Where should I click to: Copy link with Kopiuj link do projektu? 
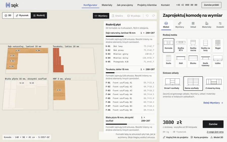pos(176,137)
